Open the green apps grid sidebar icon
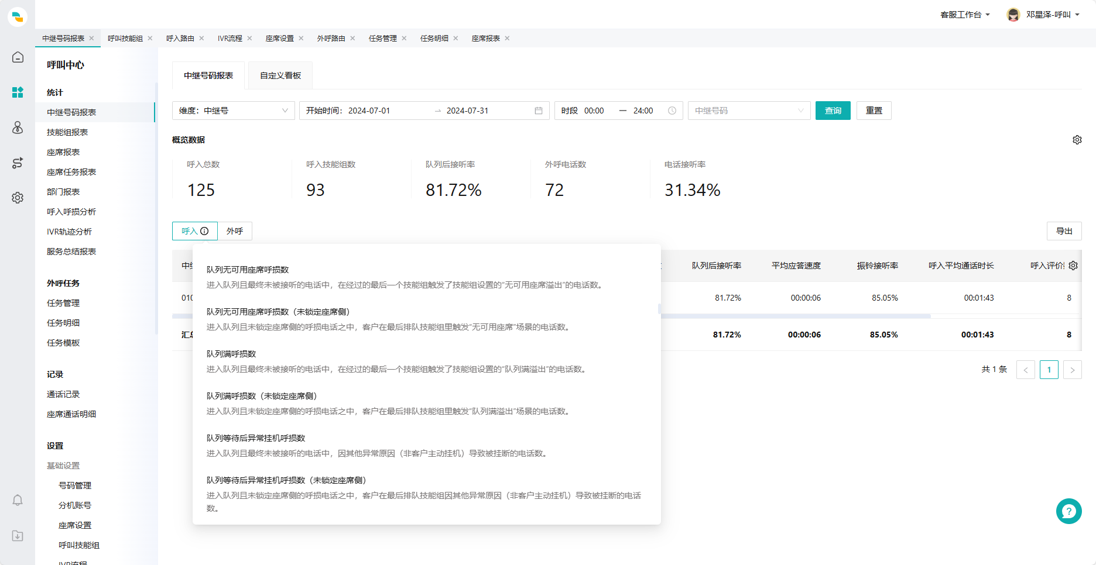Image resolution: width=1096 pixels, height=565 pixels. [x=18, y=92]
